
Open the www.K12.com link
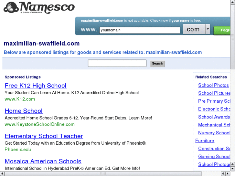click(x=20, y=99)
